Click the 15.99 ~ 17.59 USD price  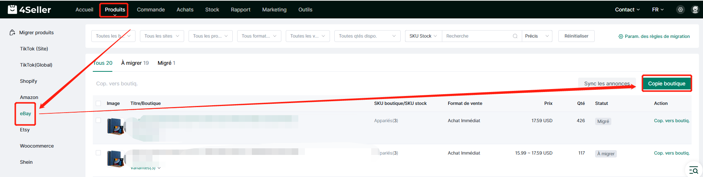click(534, 153)
